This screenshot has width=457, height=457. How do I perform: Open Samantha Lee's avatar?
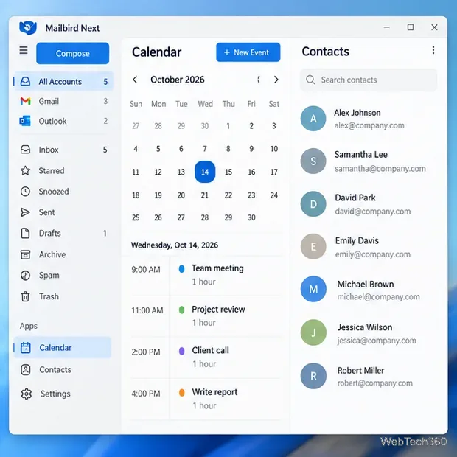(x=313, y=161)
